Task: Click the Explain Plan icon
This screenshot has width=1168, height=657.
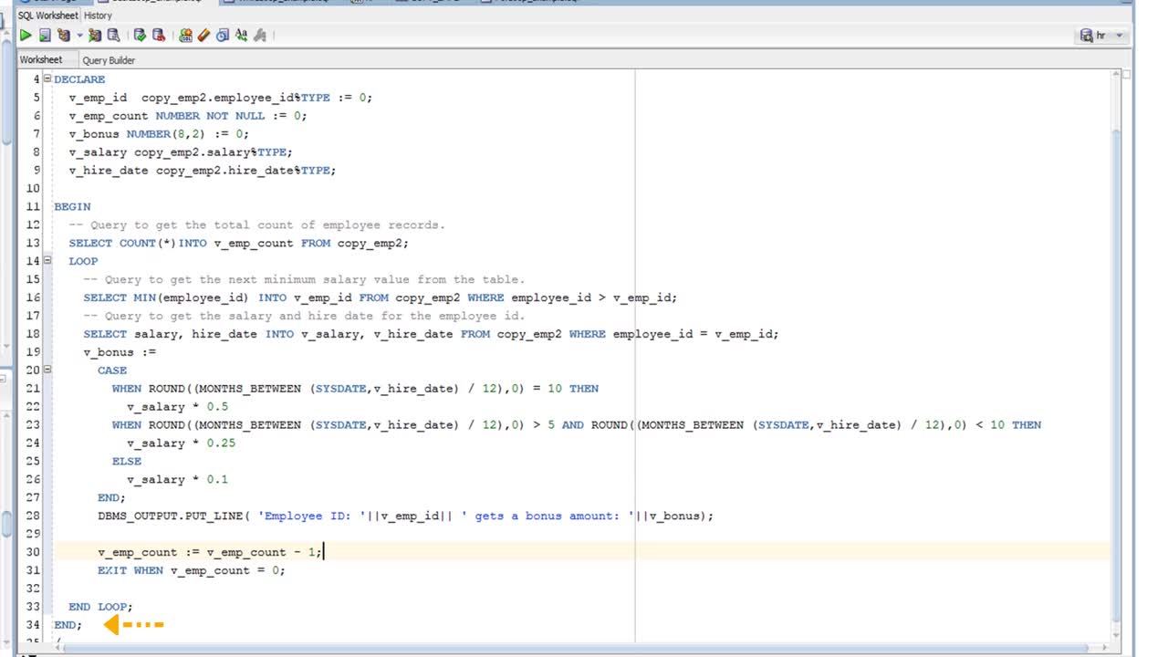Action: pyautogui.click(x=63, y=36)
